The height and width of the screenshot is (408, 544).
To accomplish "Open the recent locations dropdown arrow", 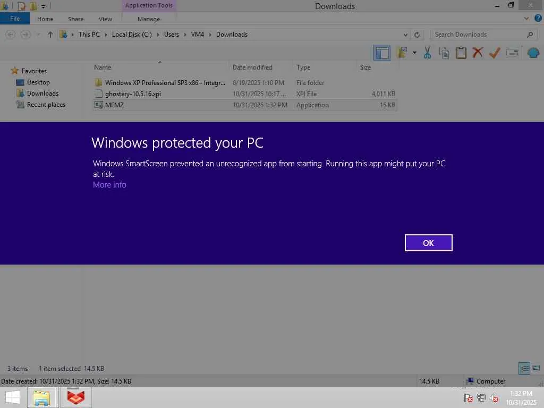I will [38, 35].
